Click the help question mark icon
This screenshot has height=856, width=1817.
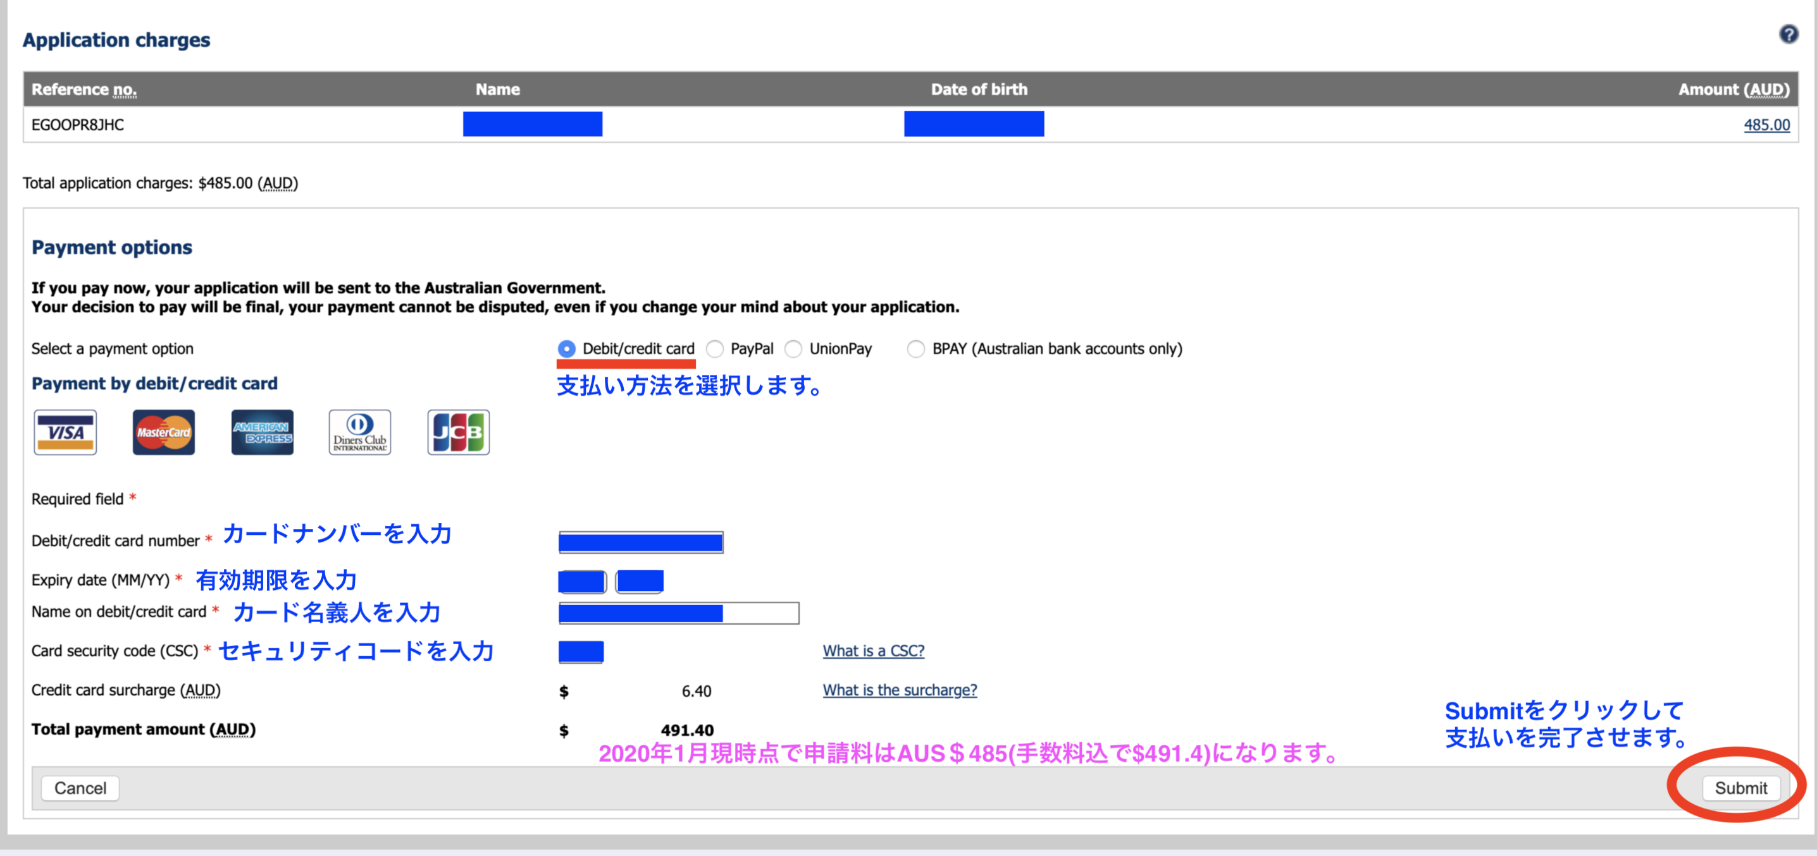[x=1787, y=34]
